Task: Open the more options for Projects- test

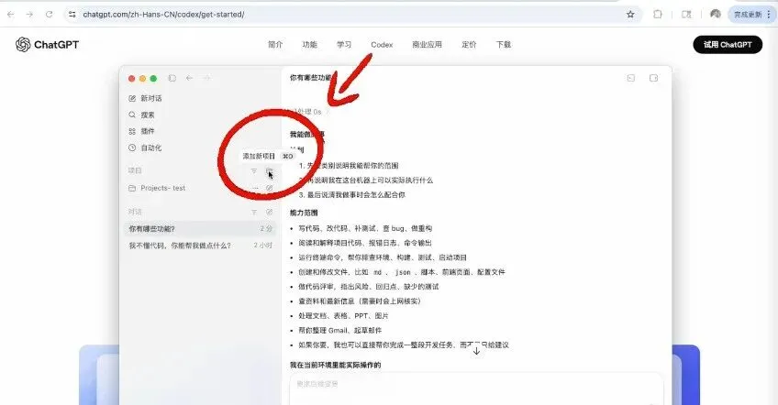Action: coord(255,188)
